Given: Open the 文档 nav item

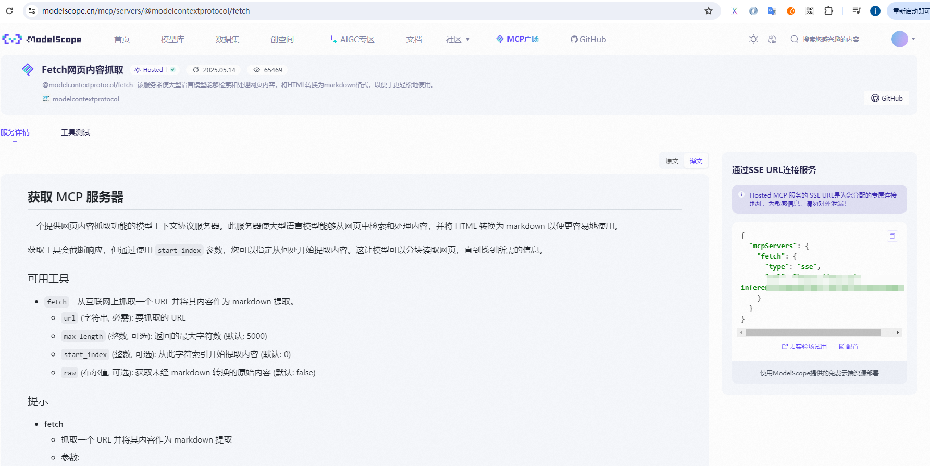Looking at the screenshot, I should pos(414,39).
